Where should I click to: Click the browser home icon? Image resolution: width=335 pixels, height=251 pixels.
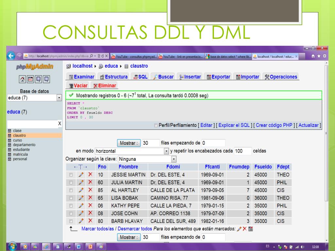coord(313,56)
